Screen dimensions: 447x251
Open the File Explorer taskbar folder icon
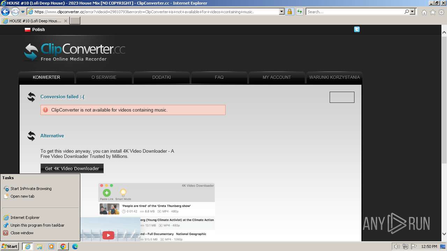[x=39, y=246]
